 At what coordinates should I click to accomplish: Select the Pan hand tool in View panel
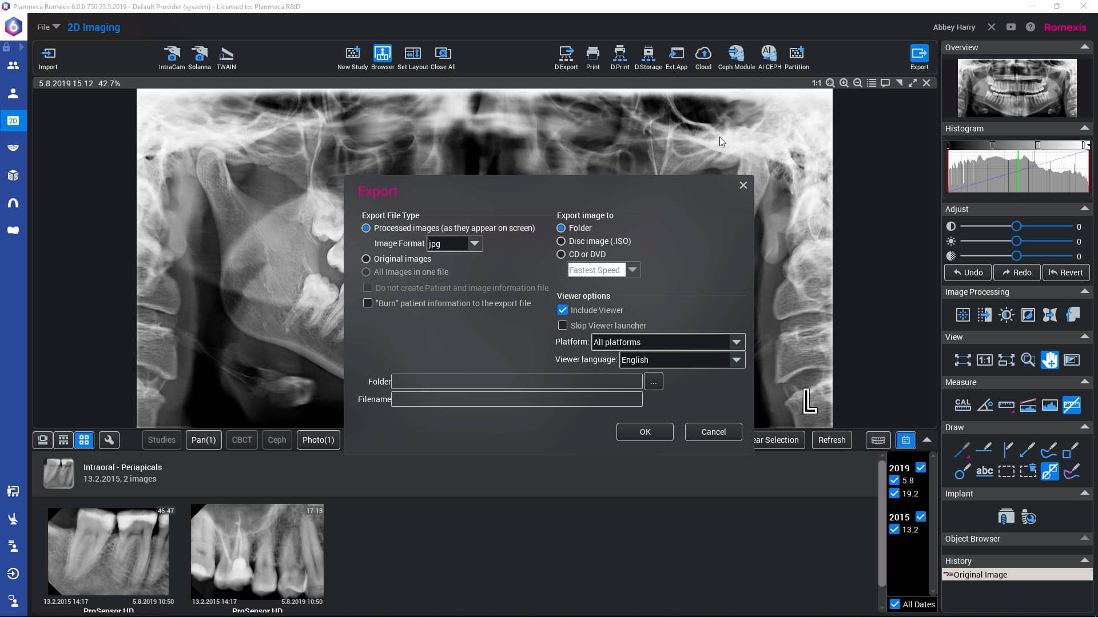1050,360
